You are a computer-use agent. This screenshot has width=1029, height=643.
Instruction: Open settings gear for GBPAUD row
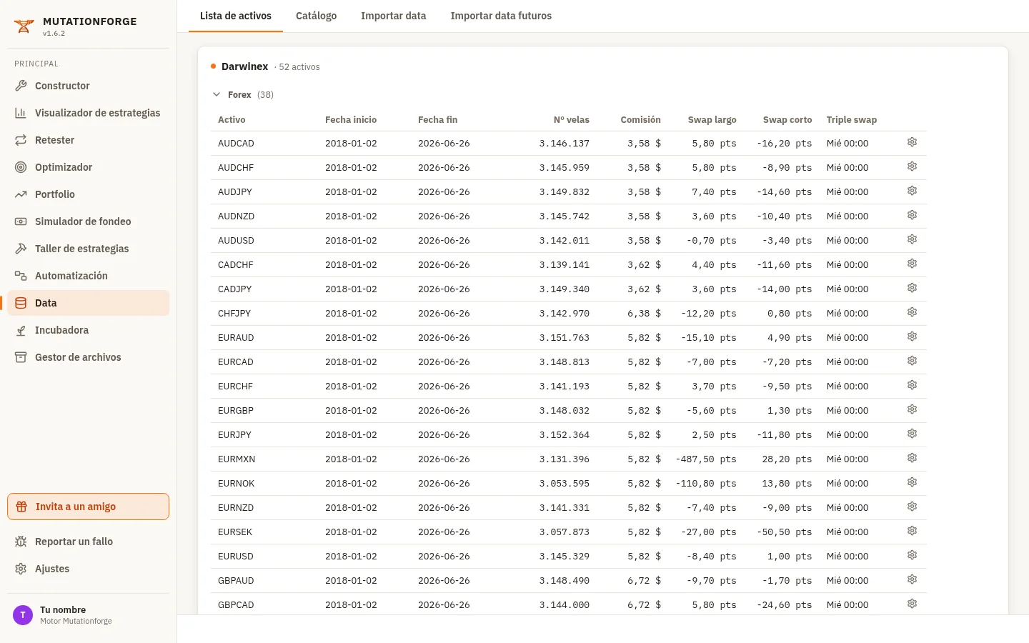912,579
